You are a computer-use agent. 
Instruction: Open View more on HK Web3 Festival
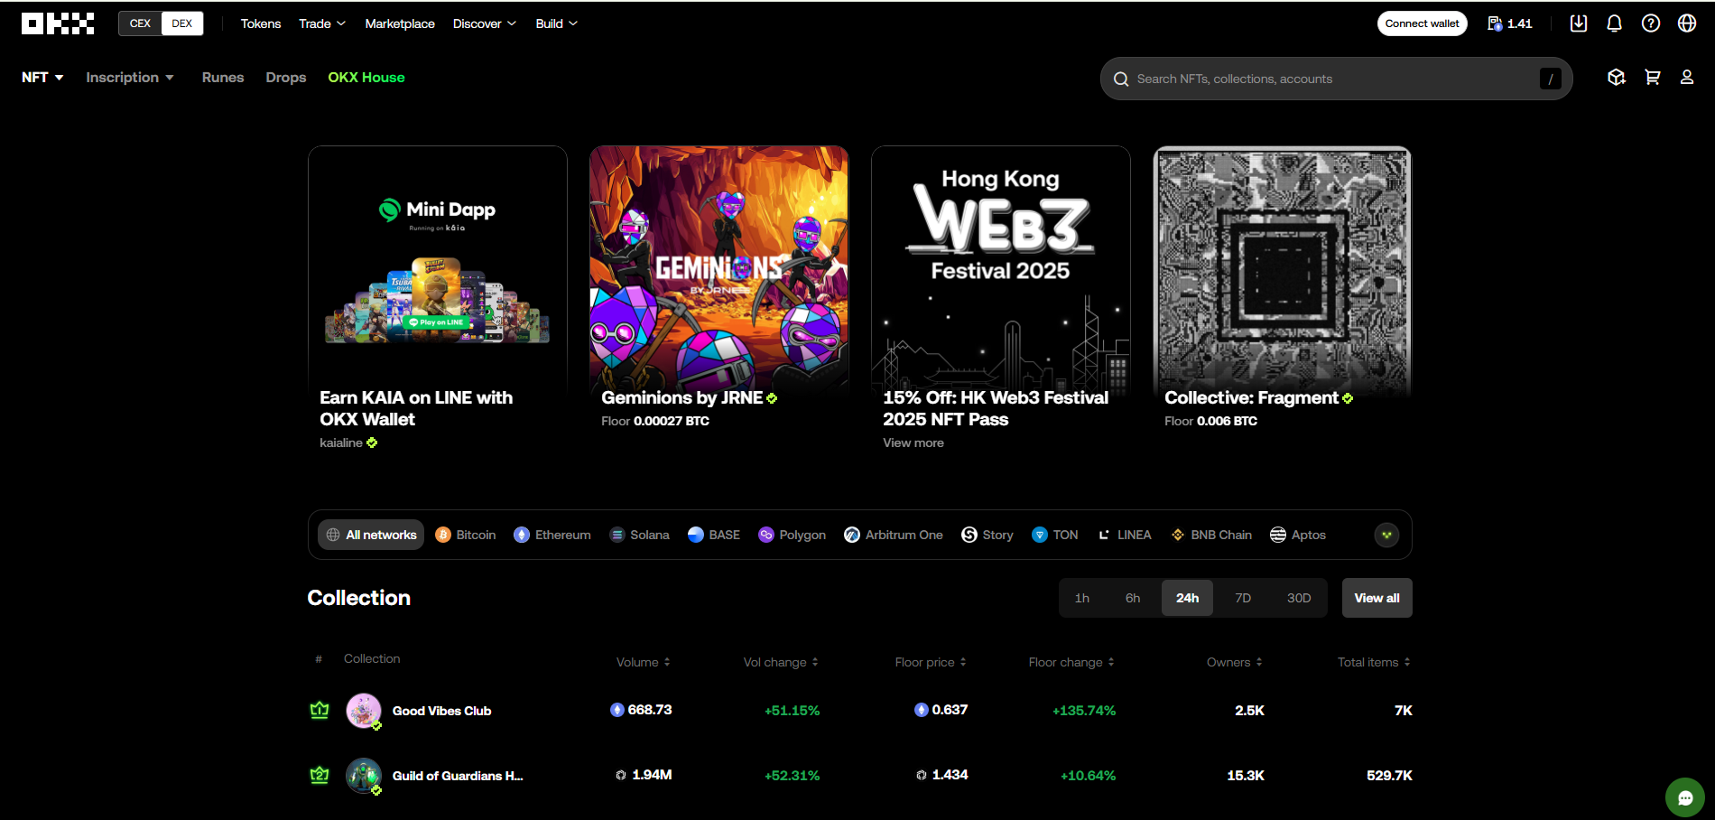(x=913, y=443)
